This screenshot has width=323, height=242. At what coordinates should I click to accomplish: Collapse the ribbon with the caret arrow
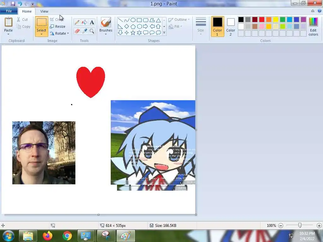[x=313, y=11]
